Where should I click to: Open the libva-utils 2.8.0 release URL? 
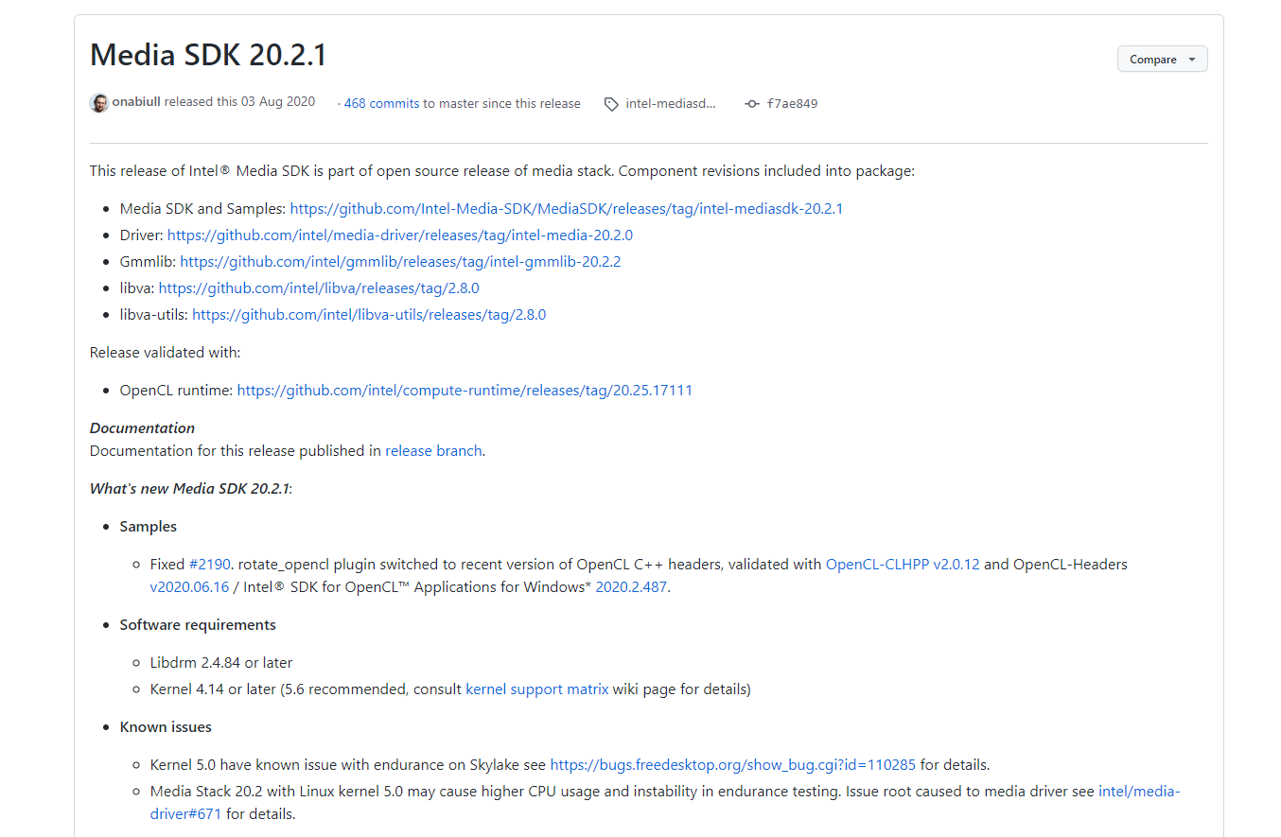click(x=369, y=315)
